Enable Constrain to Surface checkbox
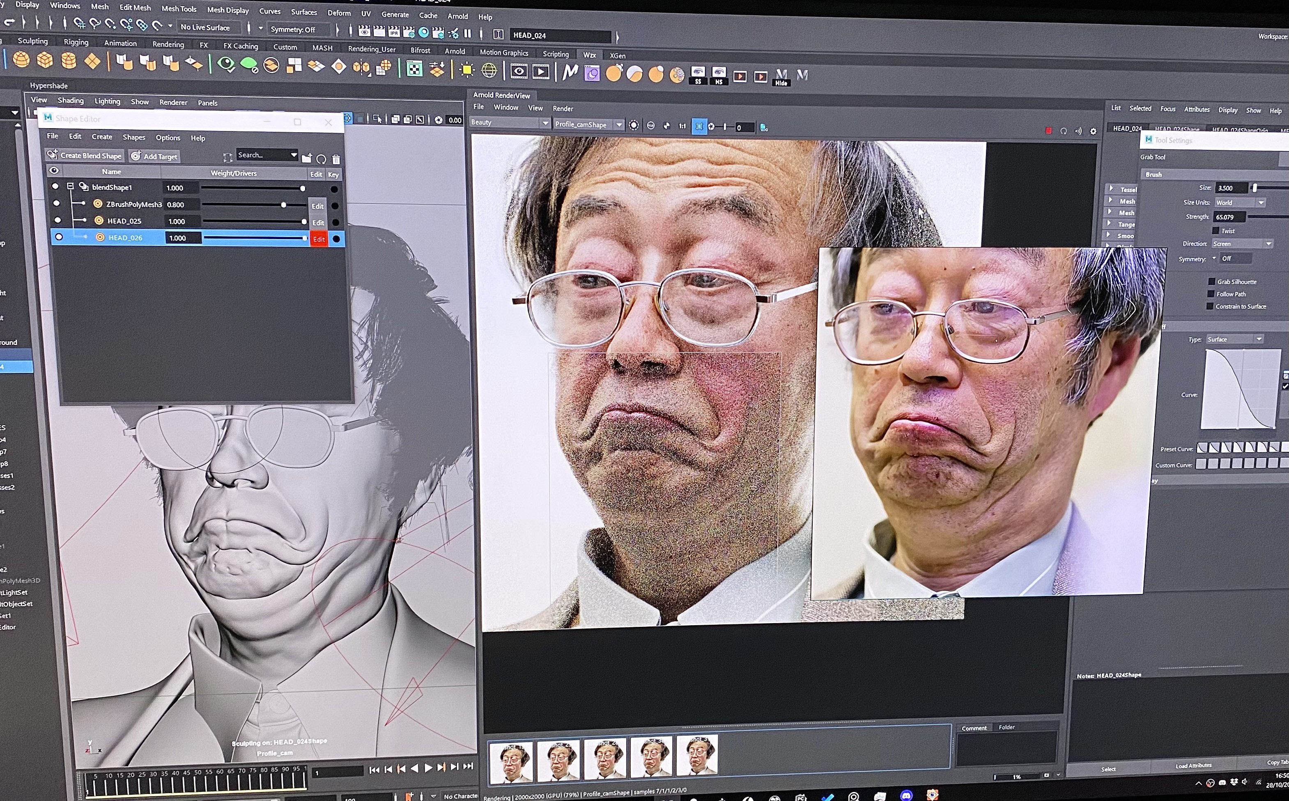Screen dimensions: 1289x801 [1210, 306]
